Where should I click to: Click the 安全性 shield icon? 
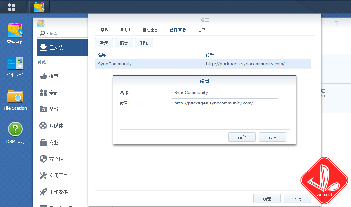tap(43, 159)
